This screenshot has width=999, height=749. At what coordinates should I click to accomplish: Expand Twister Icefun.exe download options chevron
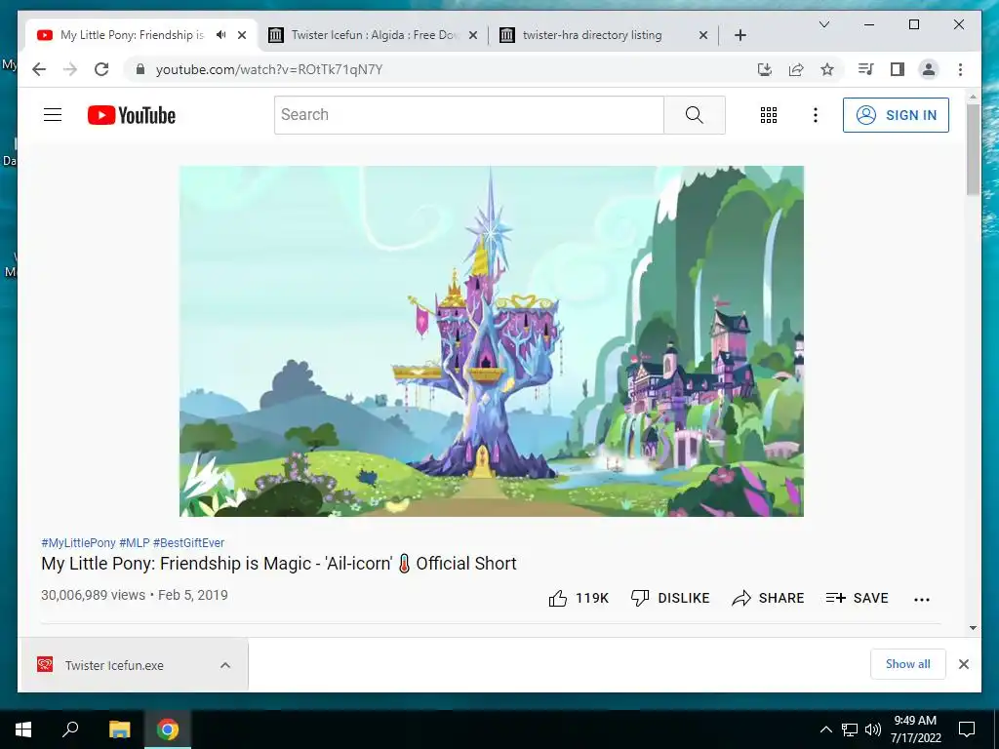[x=225, y=665]
